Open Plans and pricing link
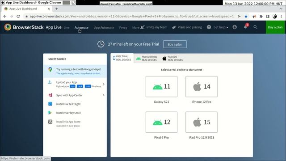The height and width of the screenshot is (161, 286). (x=187, y=27)
